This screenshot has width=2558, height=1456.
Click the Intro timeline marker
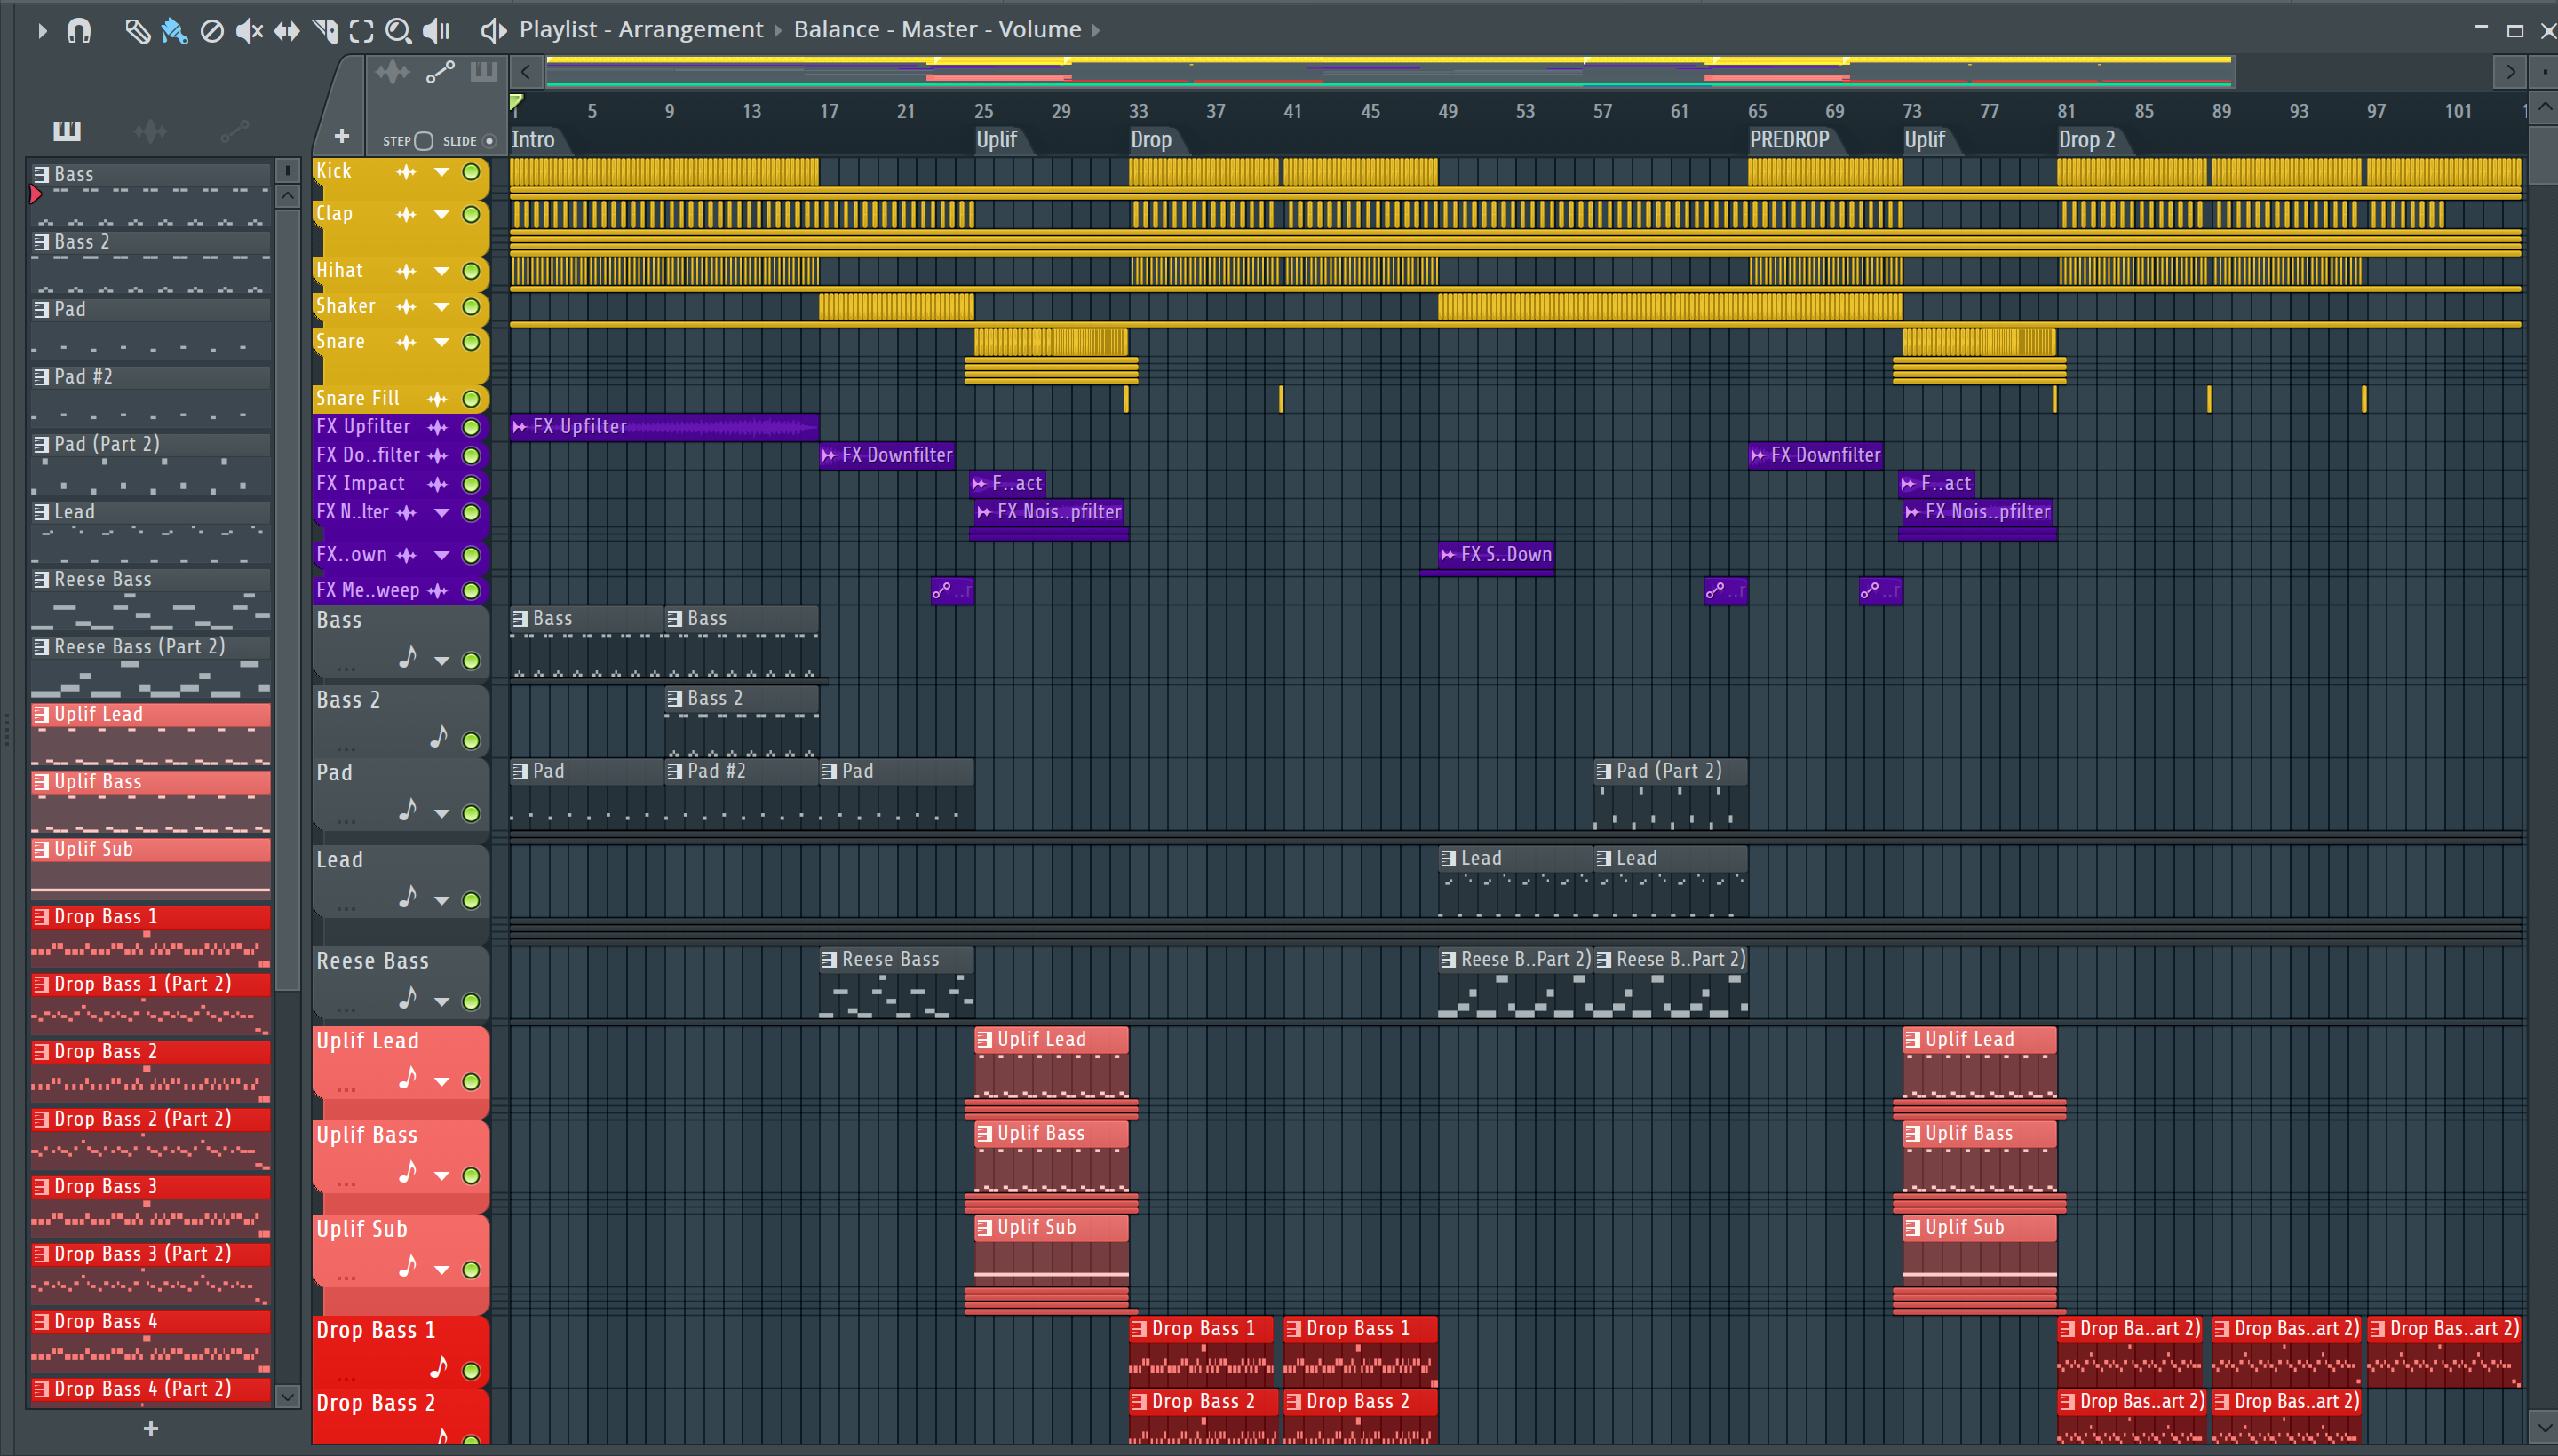pos(532,140)
